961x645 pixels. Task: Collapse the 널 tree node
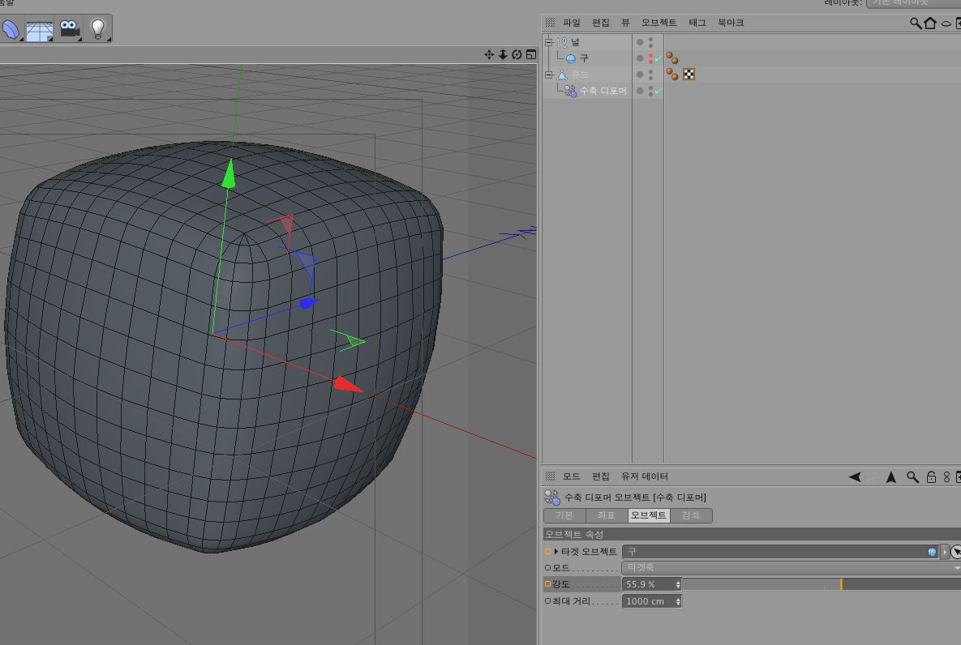549,42
